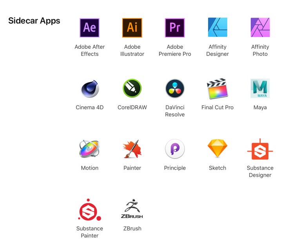Image resolution: width=290 pixels, height=247 pixels.
Task: Click the "Adobe Premiere Pro" label
Action: (175, 50)
